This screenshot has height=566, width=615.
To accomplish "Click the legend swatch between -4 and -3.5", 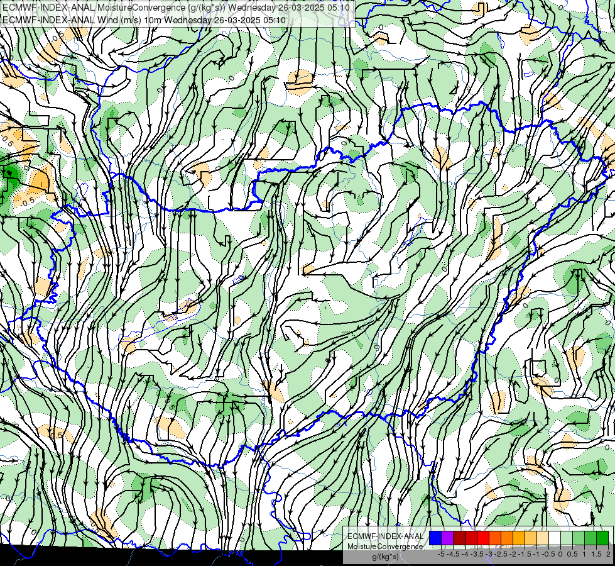I will 471,538.
